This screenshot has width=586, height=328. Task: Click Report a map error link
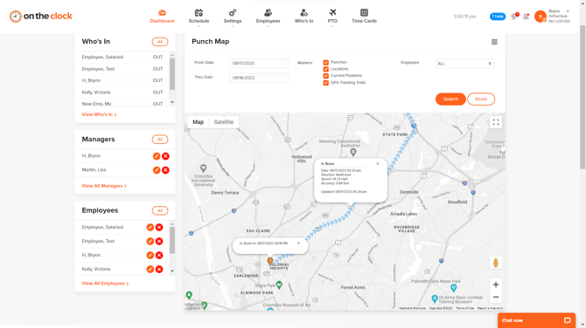click(x=490, y=308)
